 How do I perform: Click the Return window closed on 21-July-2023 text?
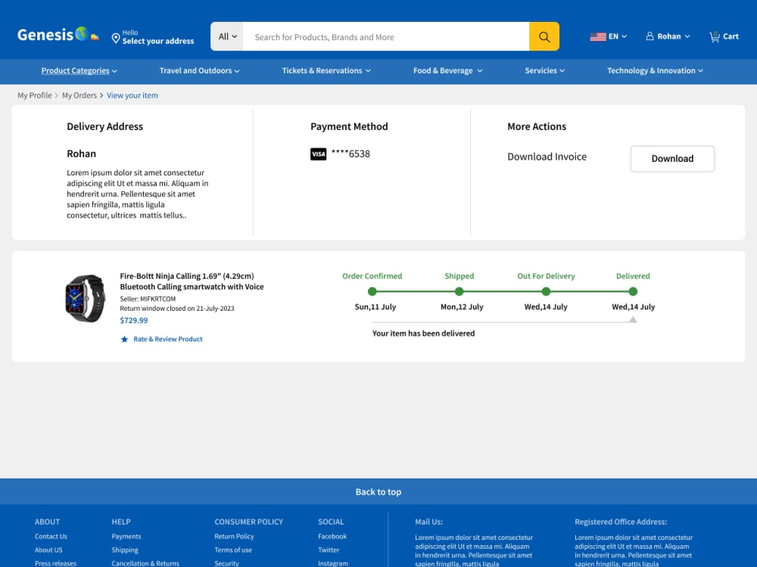176,308
